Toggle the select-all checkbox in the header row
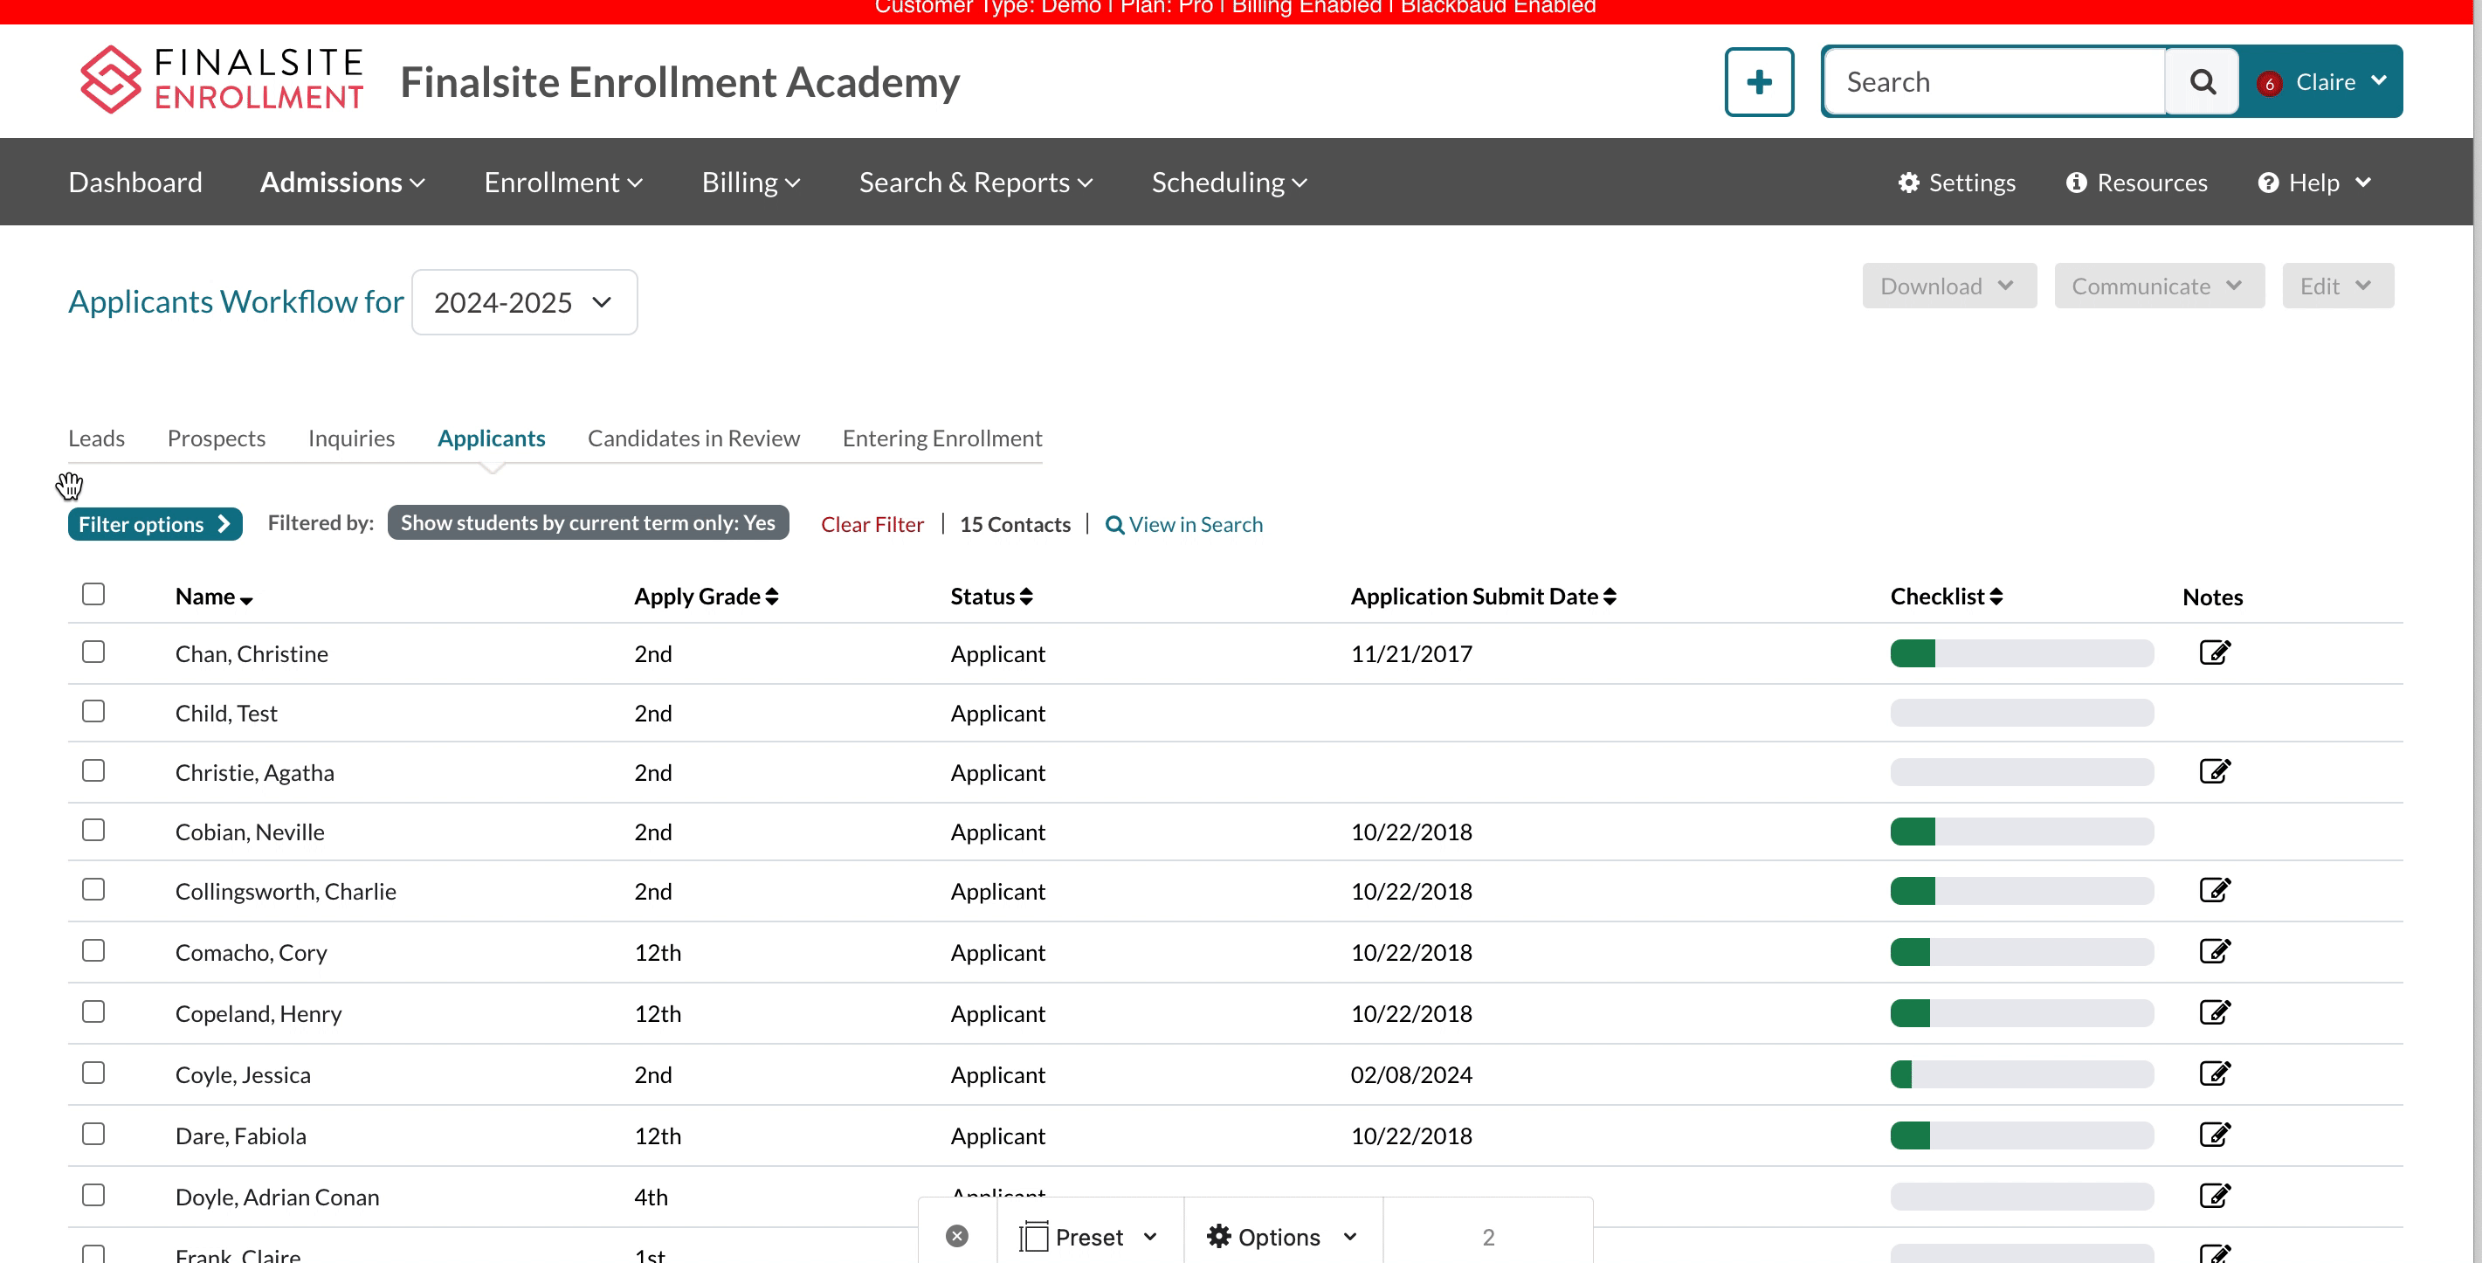Screen dimensions: 2482x1263 [93, 593]
